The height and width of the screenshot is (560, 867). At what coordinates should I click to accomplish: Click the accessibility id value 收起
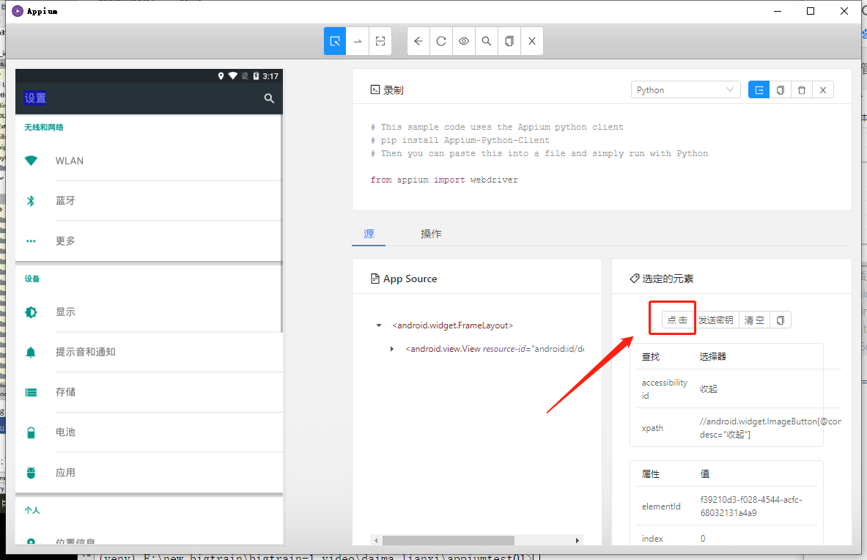(x=708, y=389)
